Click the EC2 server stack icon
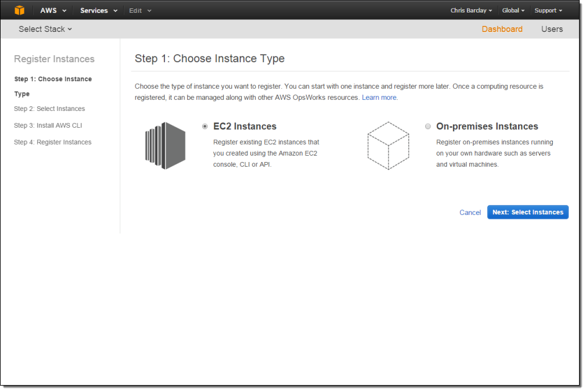 (166, 146)
